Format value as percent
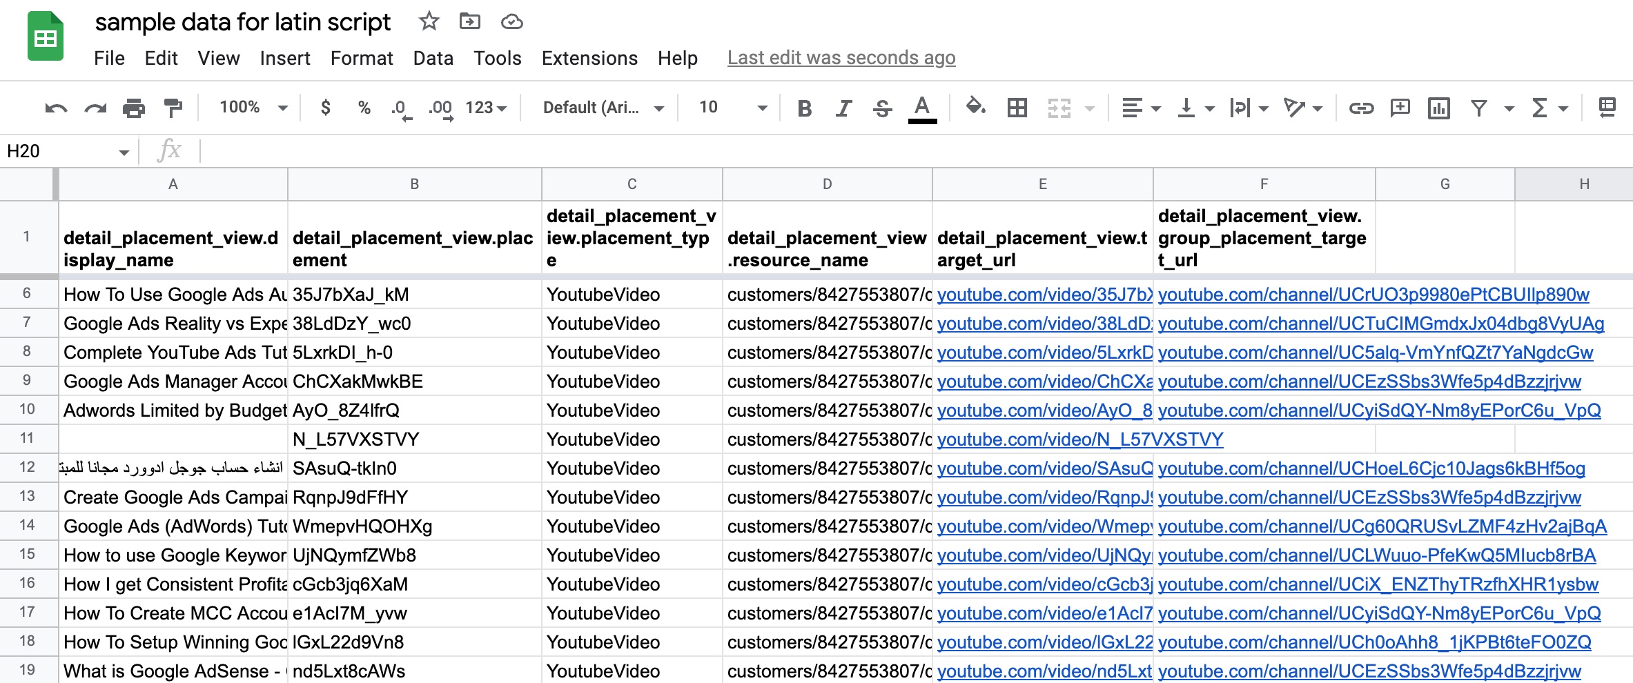1633x683 pixels. point(363,108)
